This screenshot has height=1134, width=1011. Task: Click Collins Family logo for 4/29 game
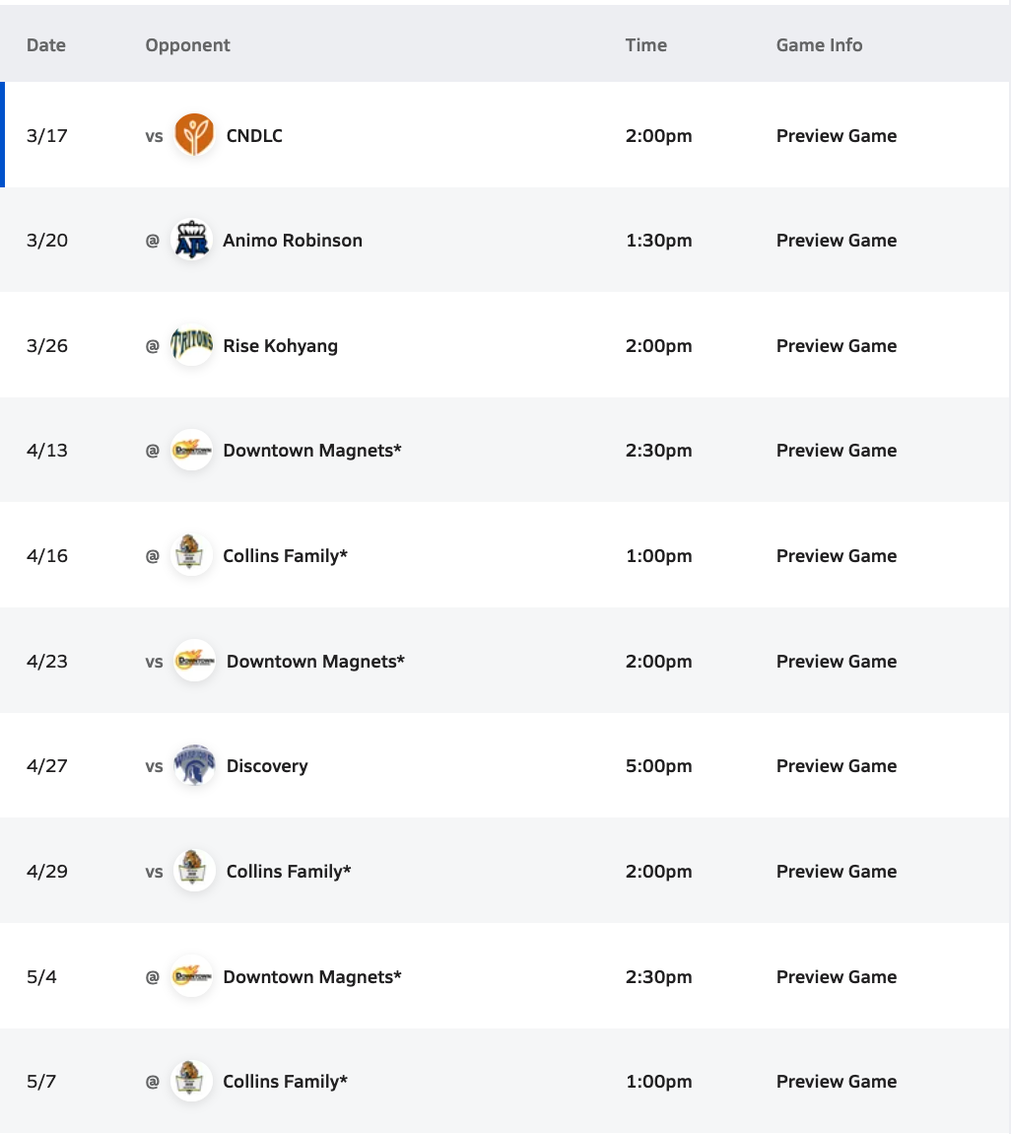point(194,872)
